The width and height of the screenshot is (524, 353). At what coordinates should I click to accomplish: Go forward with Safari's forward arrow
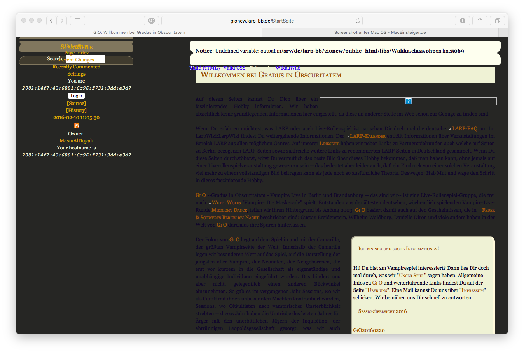[62, 21]
